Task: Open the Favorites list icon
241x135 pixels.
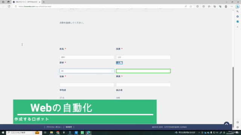Action: point(209,6)
